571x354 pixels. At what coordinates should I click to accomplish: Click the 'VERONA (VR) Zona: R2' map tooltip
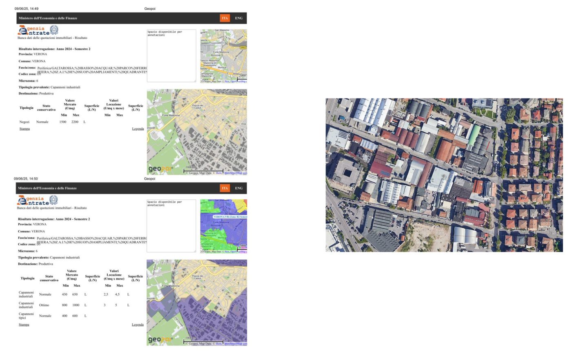[x=230, y=217]
